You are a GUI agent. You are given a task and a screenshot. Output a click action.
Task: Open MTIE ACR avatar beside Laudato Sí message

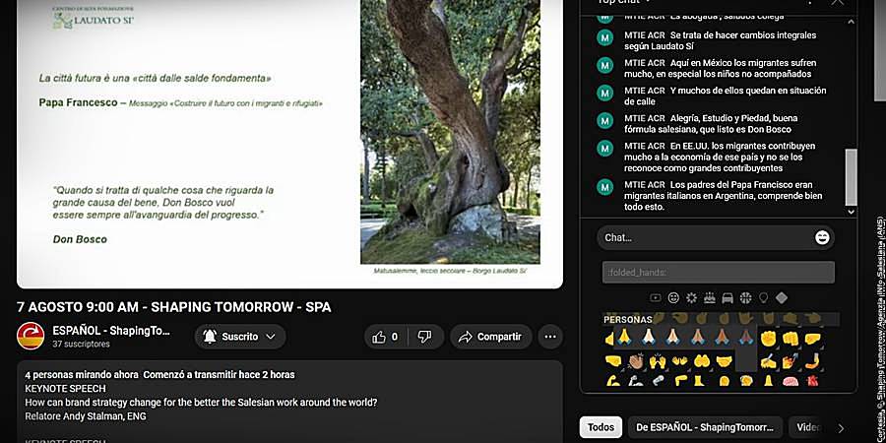pyautogui.click(x=605, y=37)
